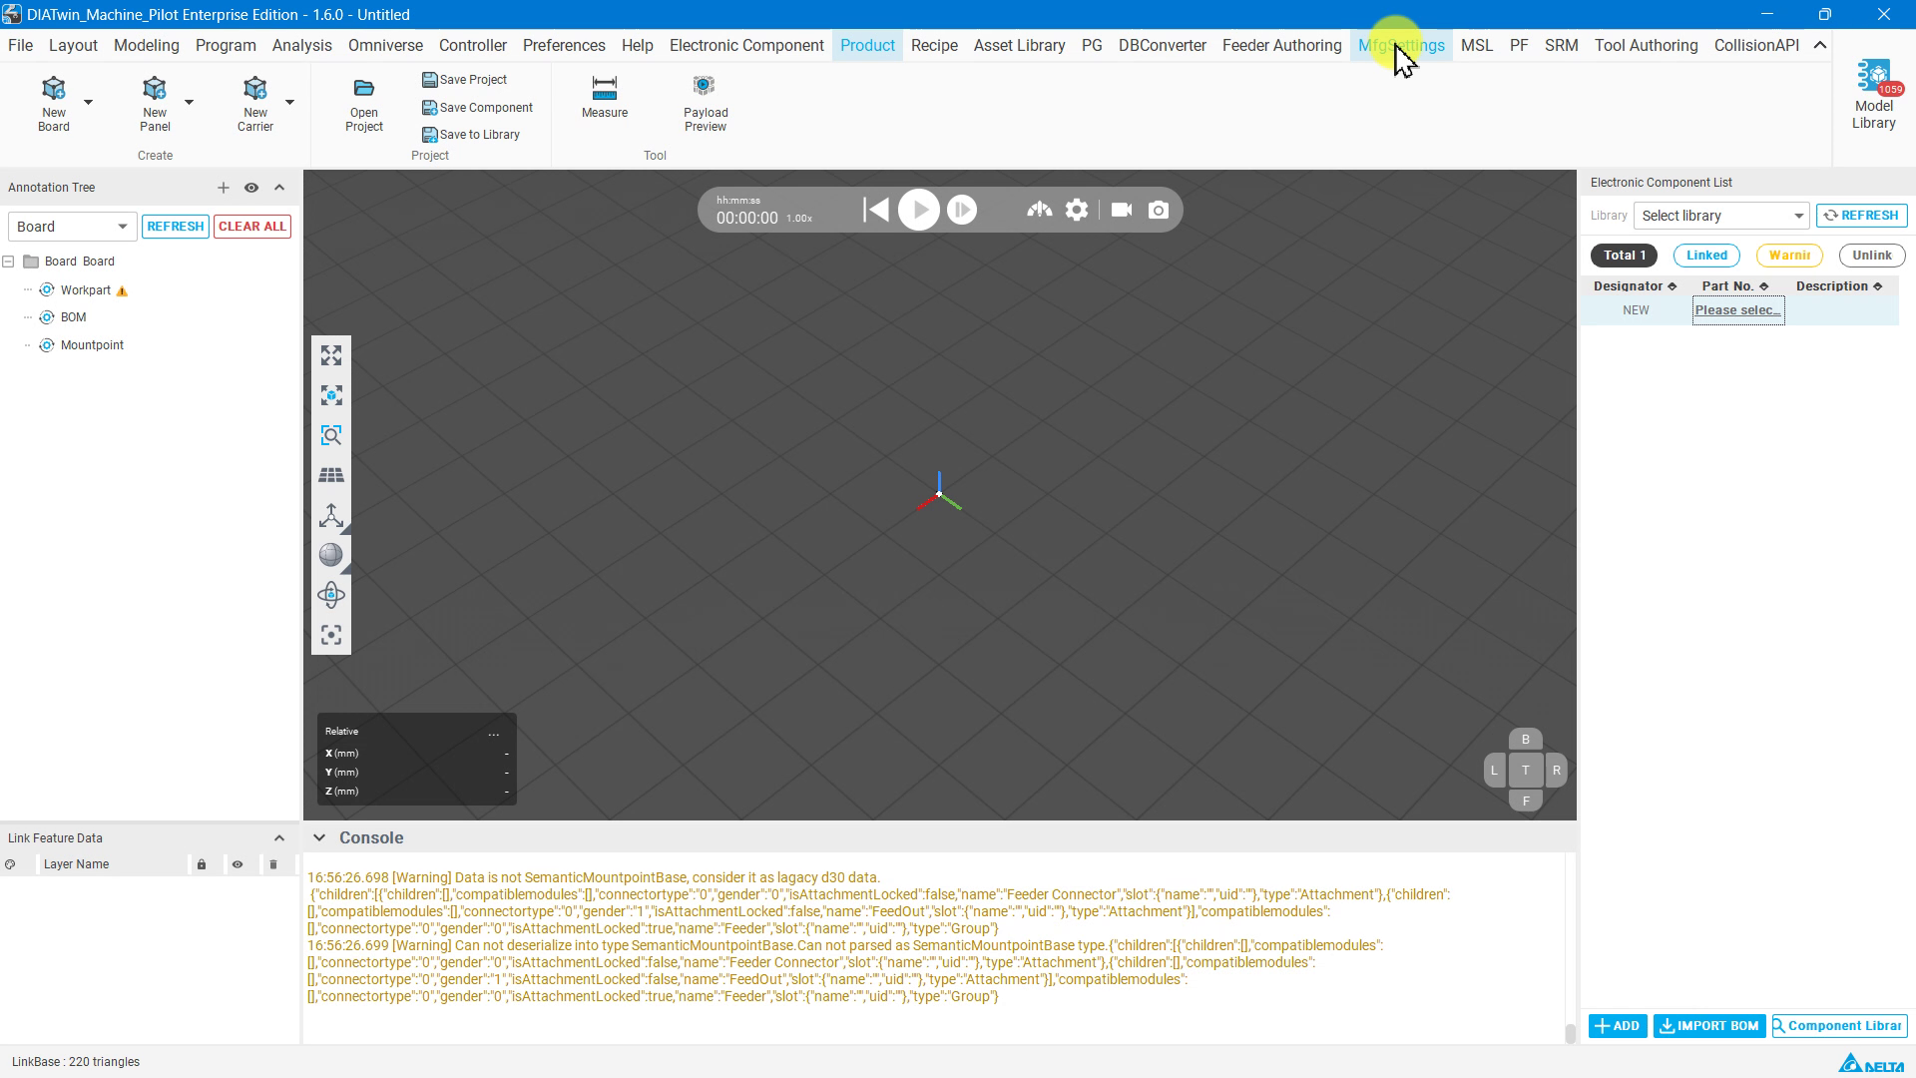Screen dimensions: 1916x1078
Task: Click 'Please select' Part No. link
Action: tap(1738, 310)
